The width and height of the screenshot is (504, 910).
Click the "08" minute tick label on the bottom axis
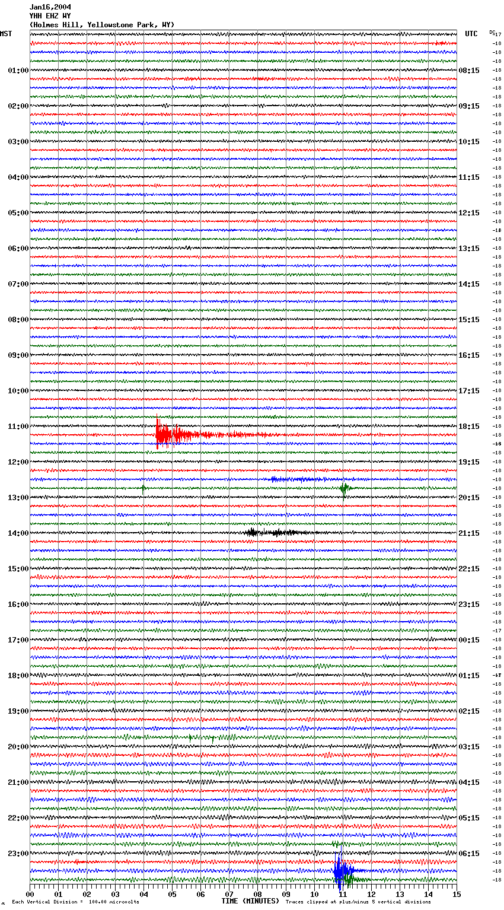coord(257,894)
